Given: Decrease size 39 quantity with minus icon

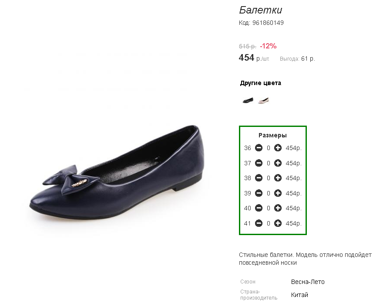Looking at the screenshot, I should tap(259, 193).
